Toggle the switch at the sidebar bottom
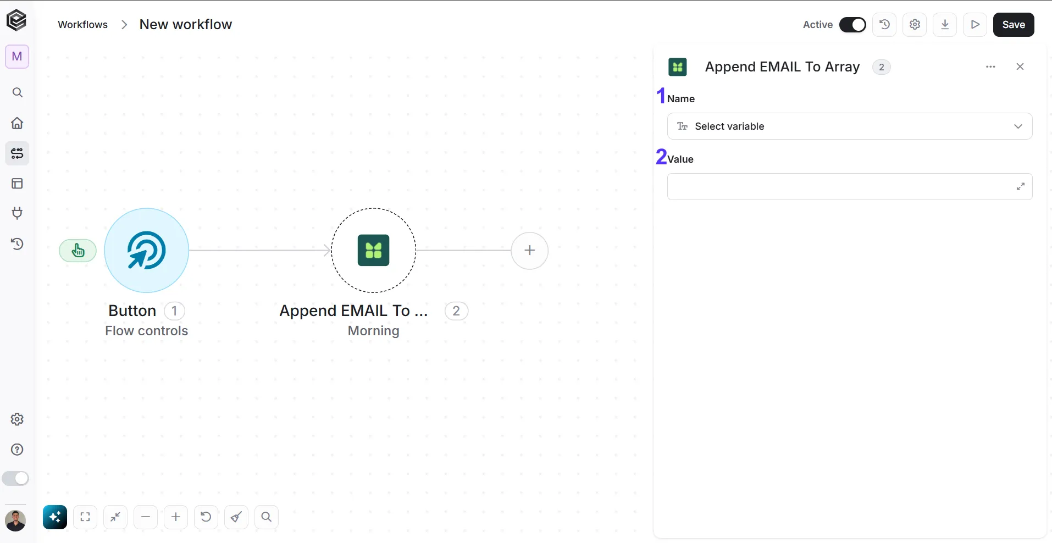The image size is (1052, 543). (15, 479)
